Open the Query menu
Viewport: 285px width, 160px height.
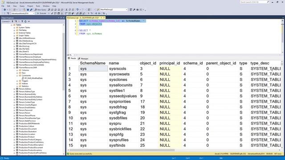coord(22,6)
